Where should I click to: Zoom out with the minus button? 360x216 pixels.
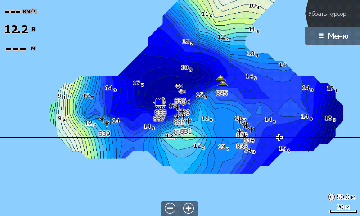170,208
